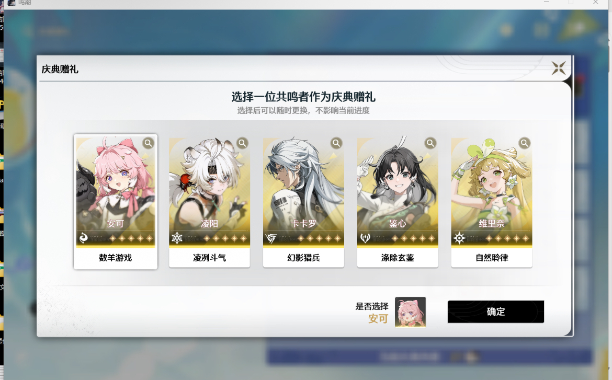This screenshot has width=612, height=380.
Task: Select the 卡卡罗 character card
Action: point(303,202)
